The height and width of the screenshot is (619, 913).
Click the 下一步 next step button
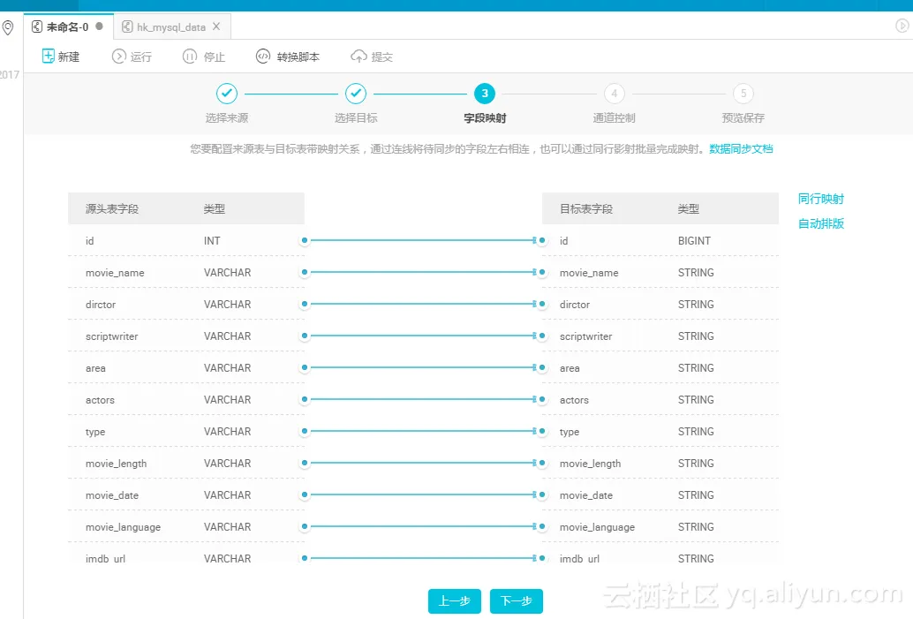[516, 601]
